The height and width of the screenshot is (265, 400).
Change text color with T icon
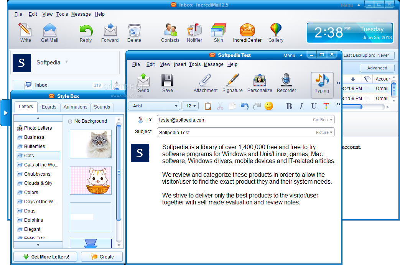click(x=326, y=106)
